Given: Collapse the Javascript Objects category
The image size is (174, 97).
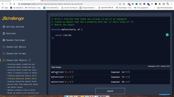Looking at the screenshot, I should point(17,60).
